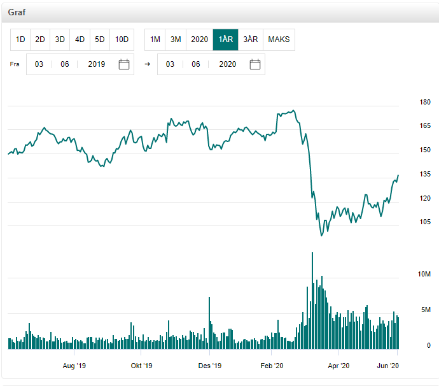Select the 2D time range
Screen dimensions: 439x386
pyautogui.click(x=40, y=39)
